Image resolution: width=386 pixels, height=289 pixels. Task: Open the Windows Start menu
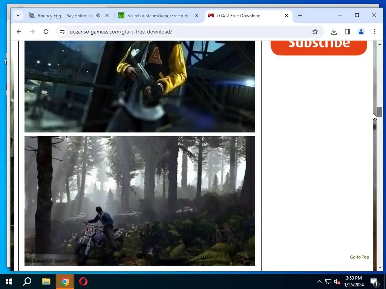9,281
